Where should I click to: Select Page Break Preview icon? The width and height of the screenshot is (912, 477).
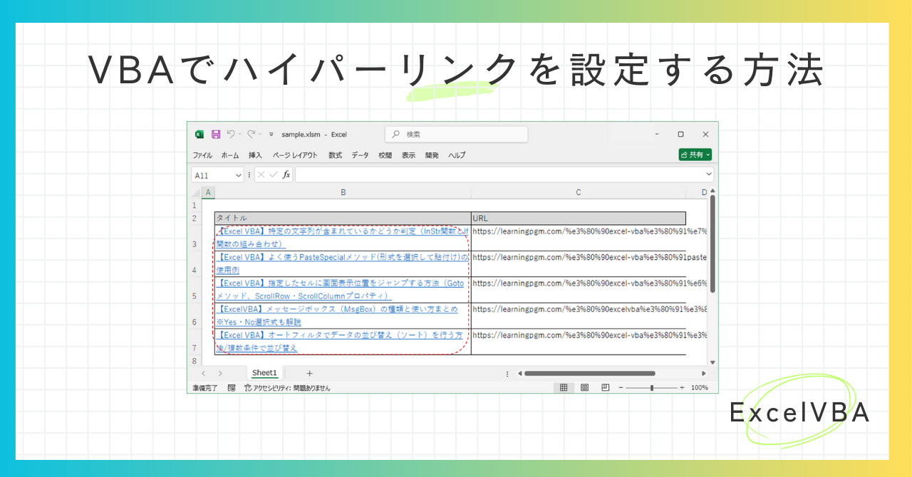click(x=605, y=387)
